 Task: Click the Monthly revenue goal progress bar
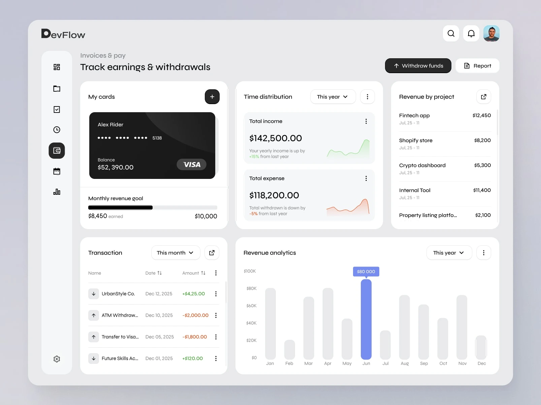(x=153, y=208)
